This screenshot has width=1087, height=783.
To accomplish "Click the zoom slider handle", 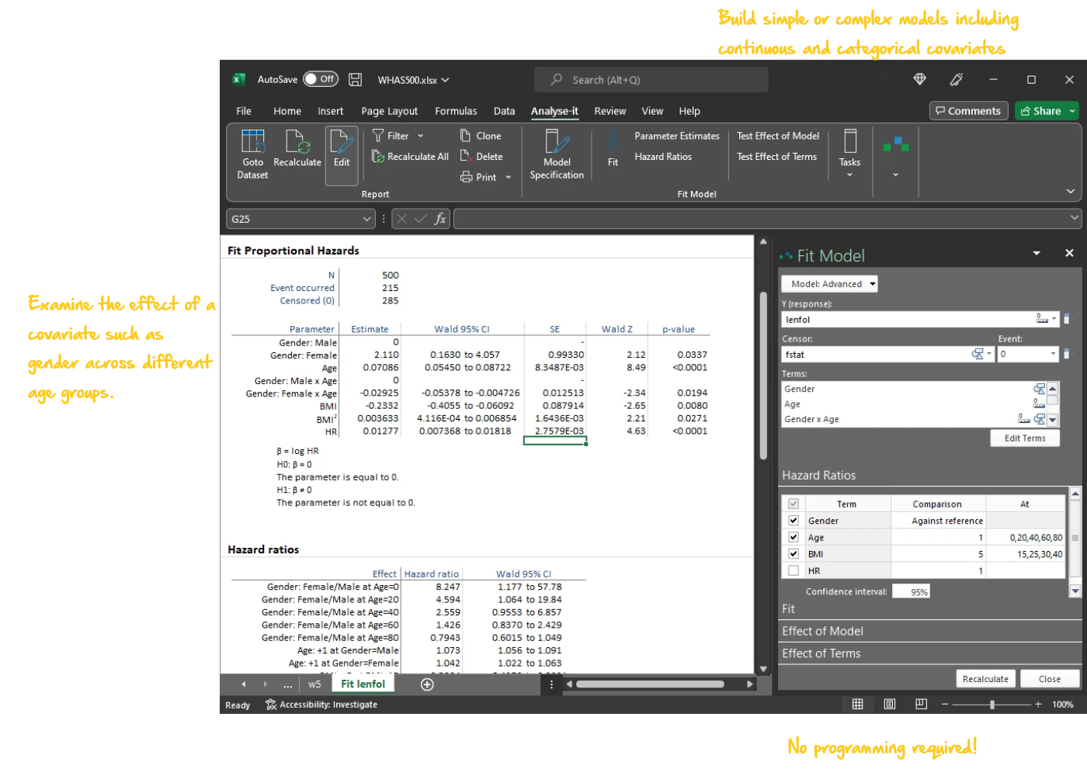I will 992,705.
